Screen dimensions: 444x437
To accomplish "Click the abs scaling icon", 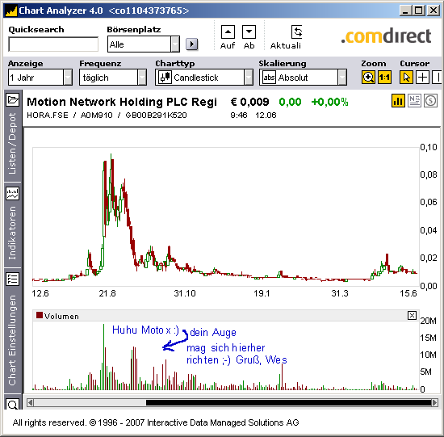I will tap(269, 77).
